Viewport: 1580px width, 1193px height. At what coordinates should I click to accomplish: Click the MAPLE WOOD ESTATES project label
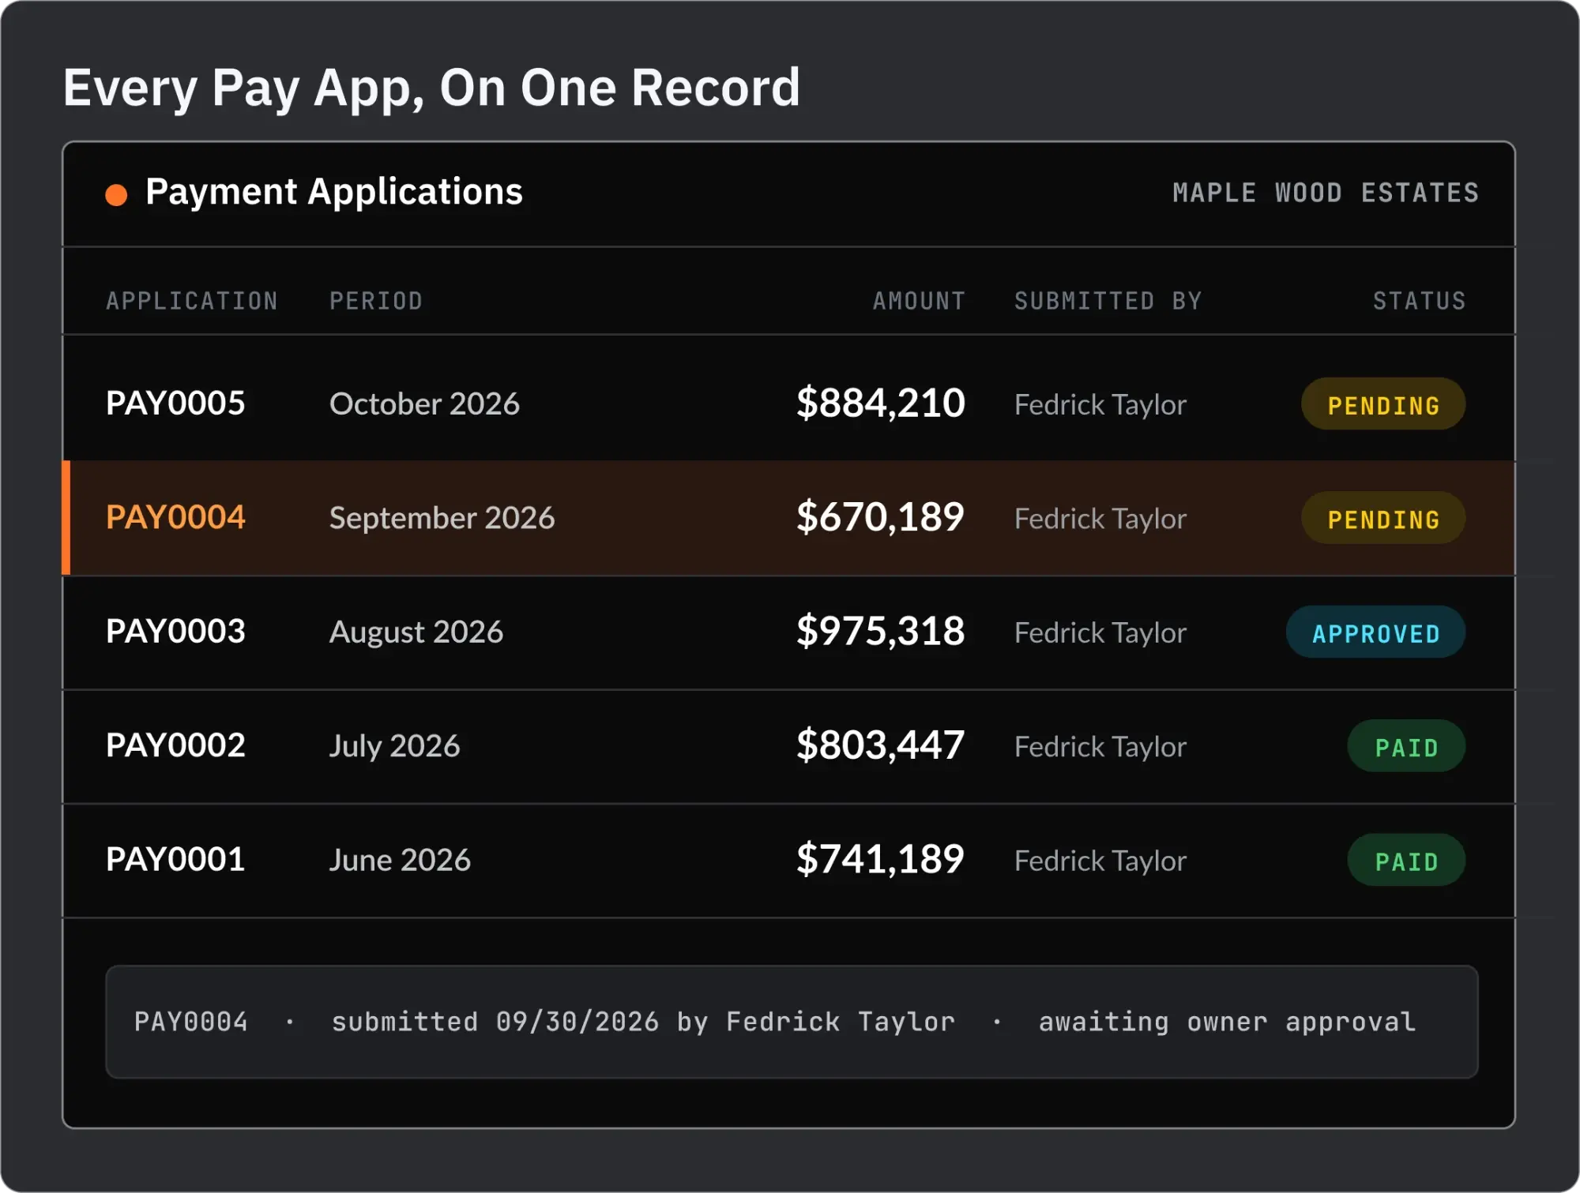click(x=1326, y=193)
